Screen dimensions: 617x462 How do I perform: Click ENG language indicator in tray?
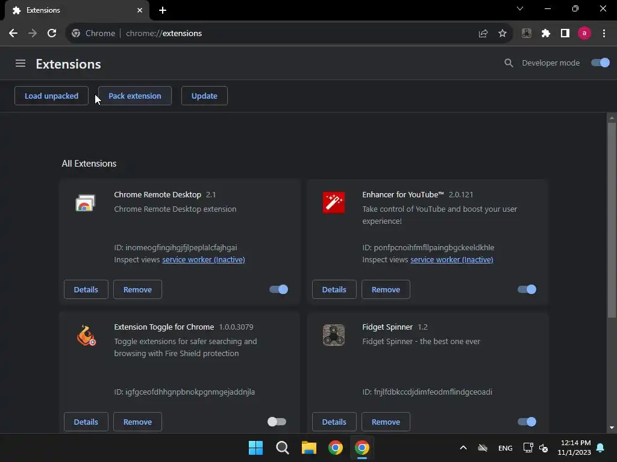[506, 448]
